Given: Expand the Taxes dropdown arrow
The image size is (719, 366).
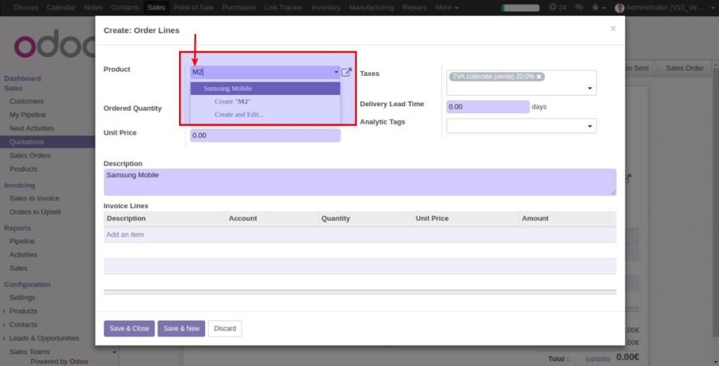Looking at the screenshot, I should pyautogui.click(x=590, y=89).
